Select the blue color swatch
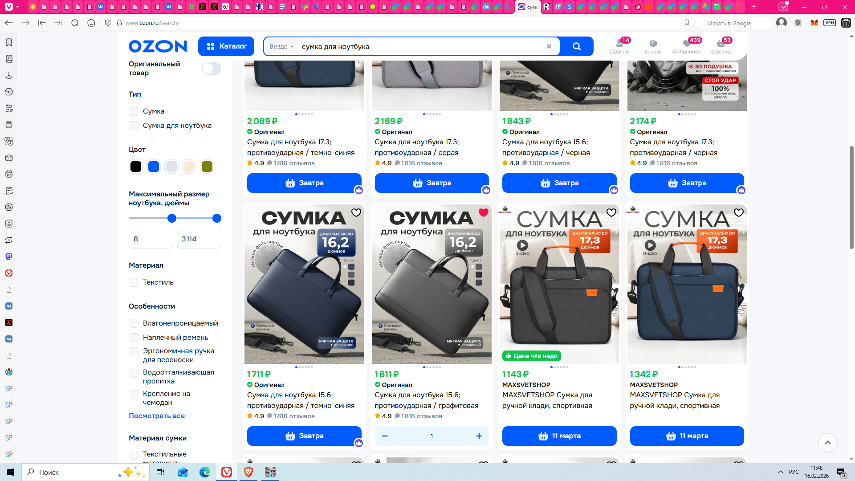The image size is (855, 481). click(154, 167)
